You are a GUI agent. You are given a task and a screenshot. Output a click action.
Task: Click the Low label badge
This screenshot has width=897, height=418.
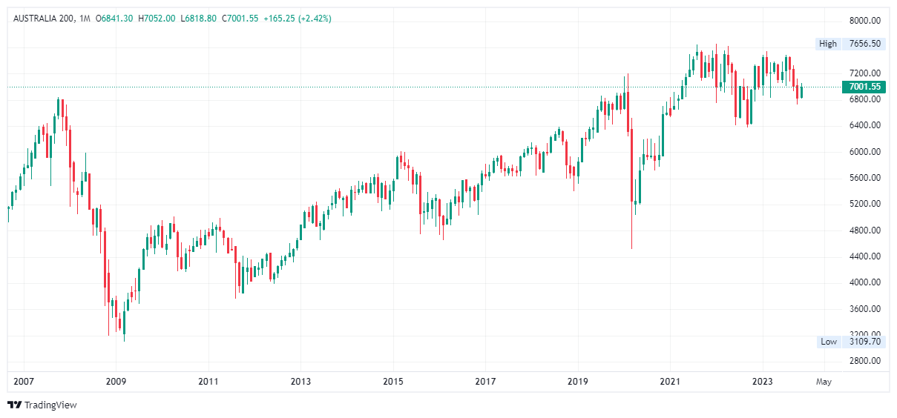pyautogui.click(x=829, y=342)
